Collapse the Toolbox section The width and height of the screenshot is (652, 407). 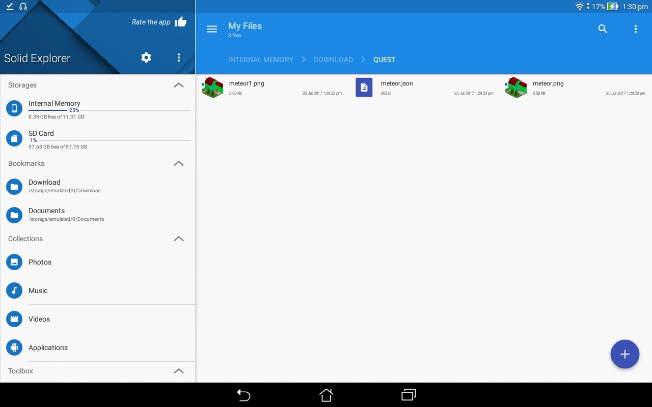tap(179, 371)
